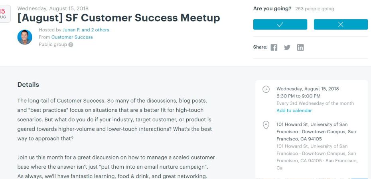Viewport: 371px width, 179px height.
Task: Click the event title heading
Action: coord(118,18)
